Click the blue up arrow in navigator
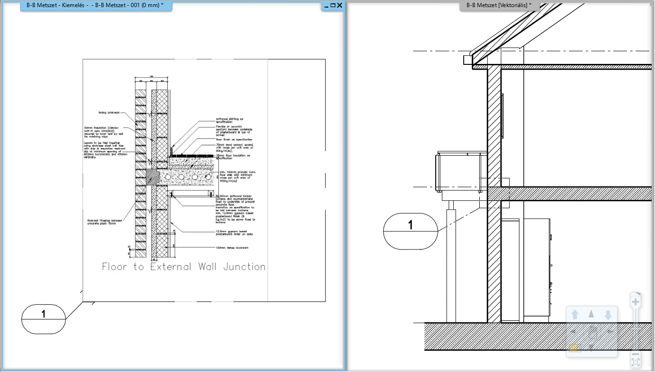This screenshot has width=655, height=372. [575, 315]
